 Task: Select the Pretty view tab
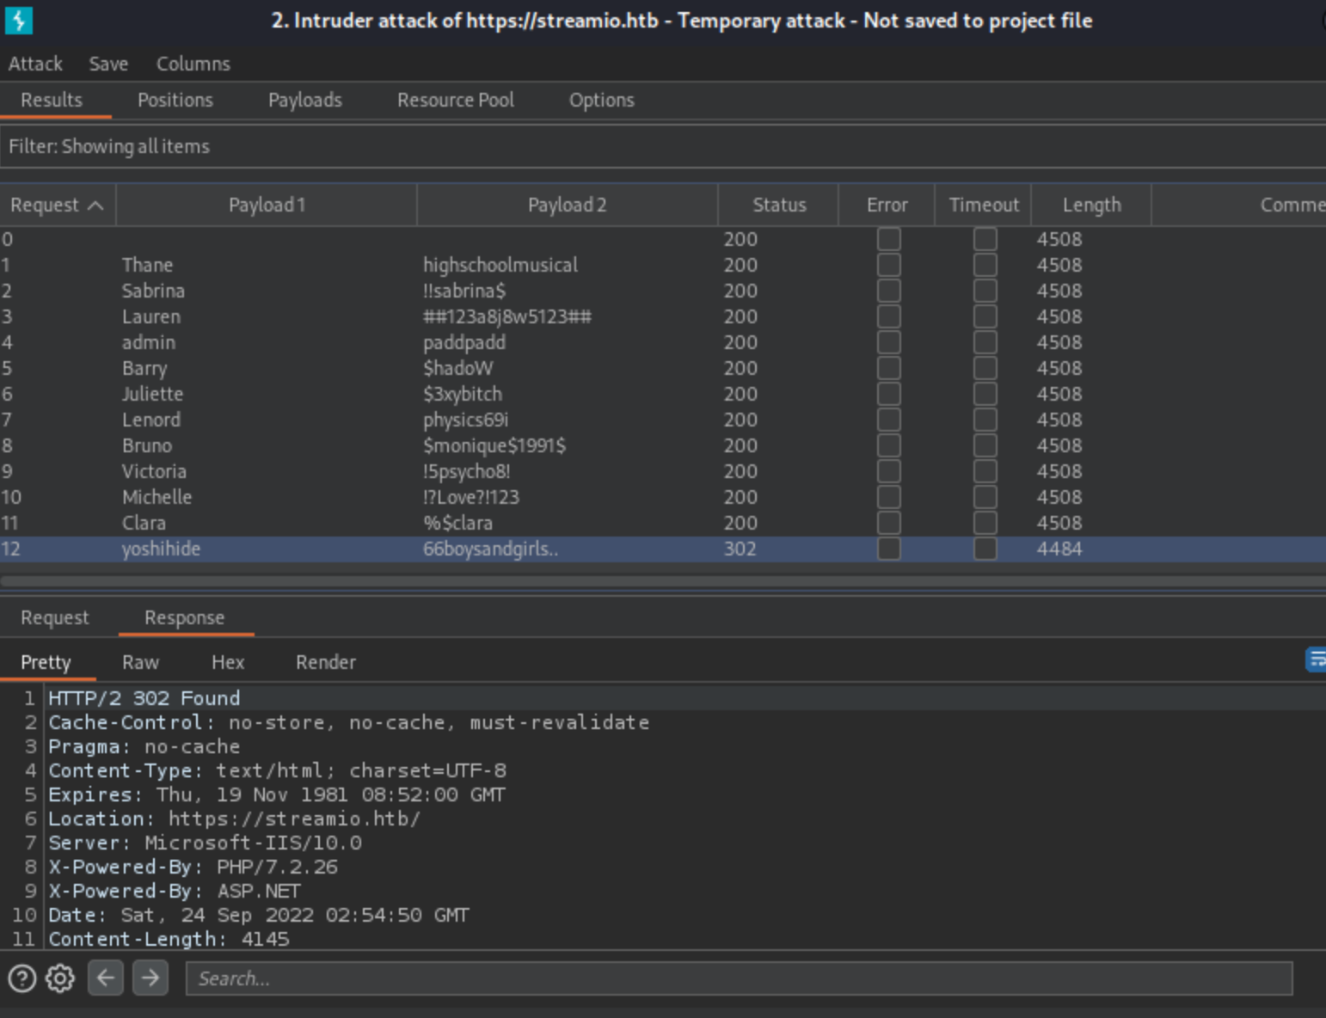46,662
